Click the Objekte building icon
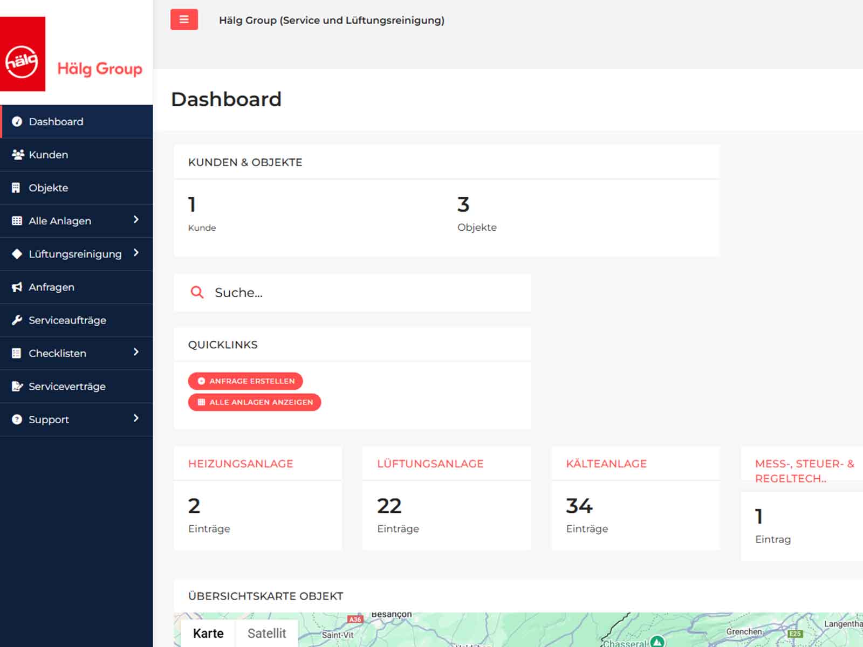The image size is (863, 647). pyautogui.click(x=16, y=188)
